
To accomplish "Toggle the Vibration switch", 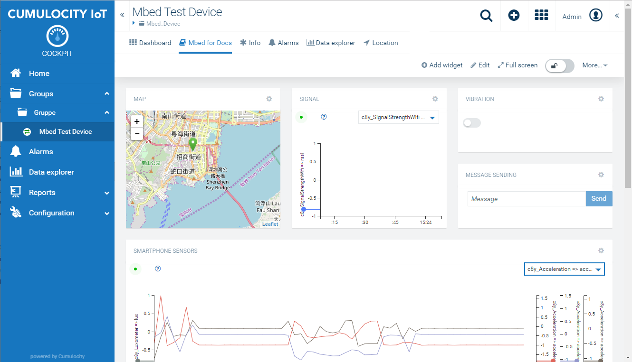I will pyautogui.click(x=472, y=123).
